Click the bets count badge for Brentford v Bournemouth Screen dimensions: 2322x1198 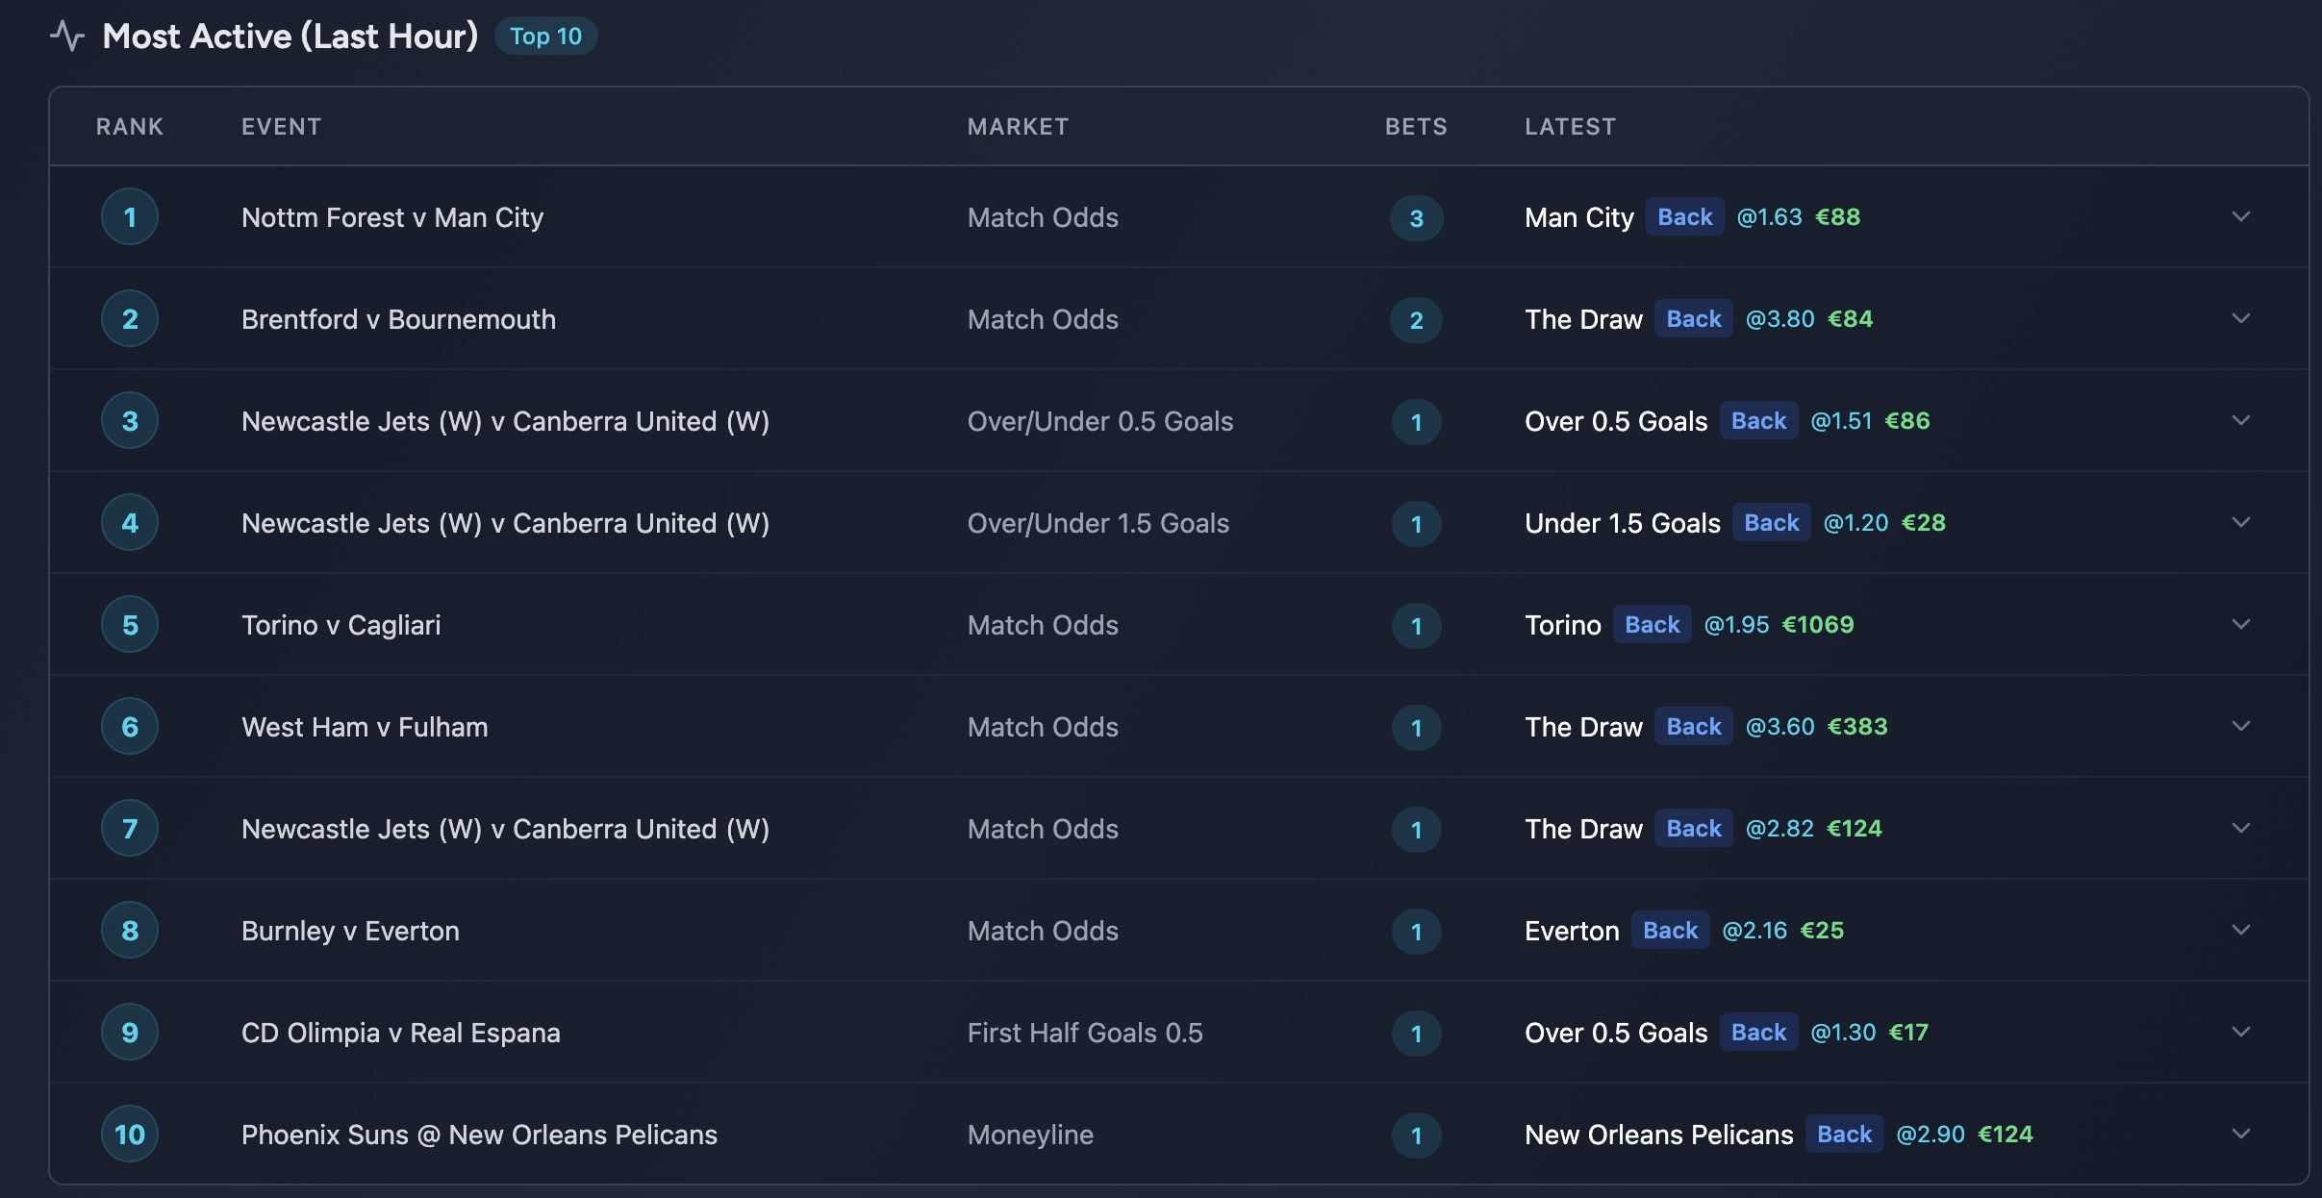[1415, 320]
